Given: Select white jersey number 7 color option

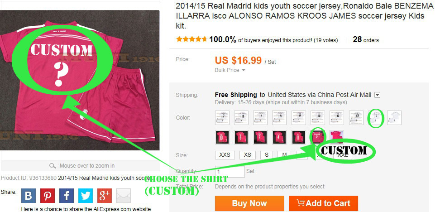Looking at the screenshot, I should click(x=222, y=118).
